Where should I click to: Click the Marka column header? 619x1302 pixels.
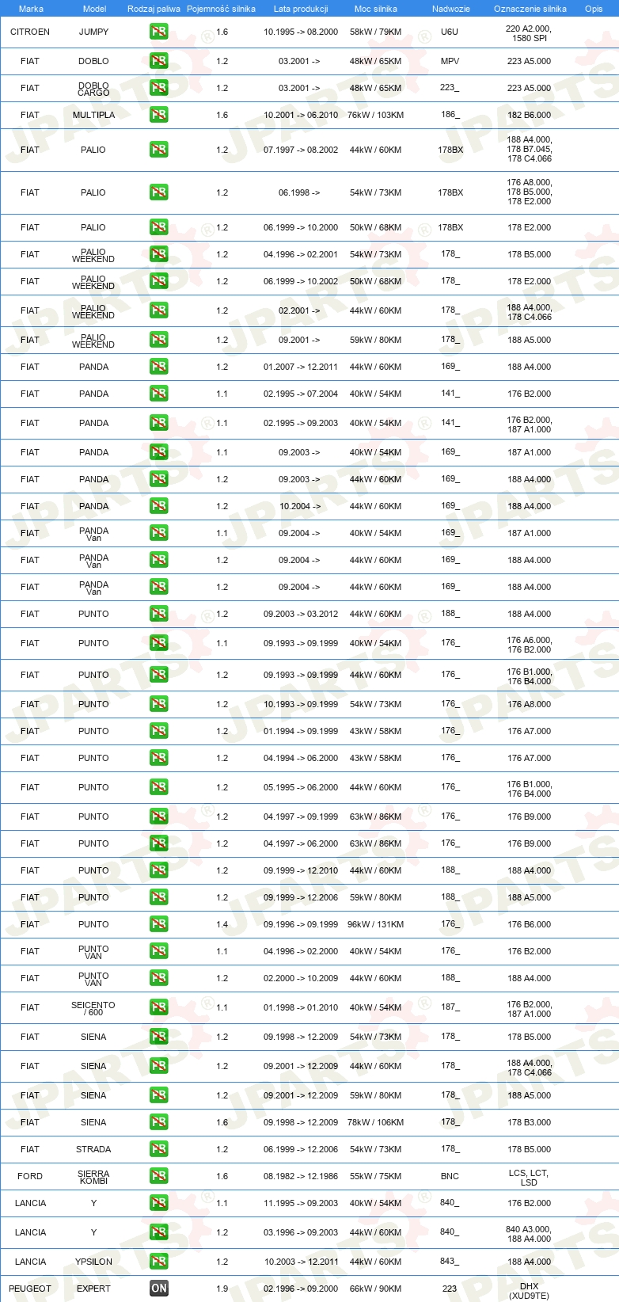tap(31, 9)
